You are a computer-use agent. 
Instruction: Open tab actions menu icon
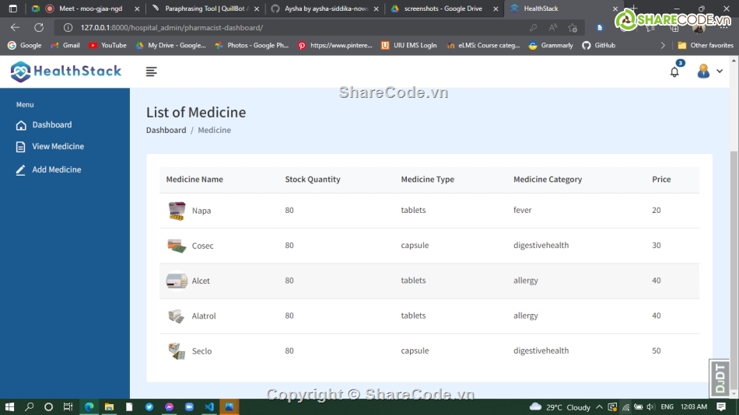(x=12, y=9)
